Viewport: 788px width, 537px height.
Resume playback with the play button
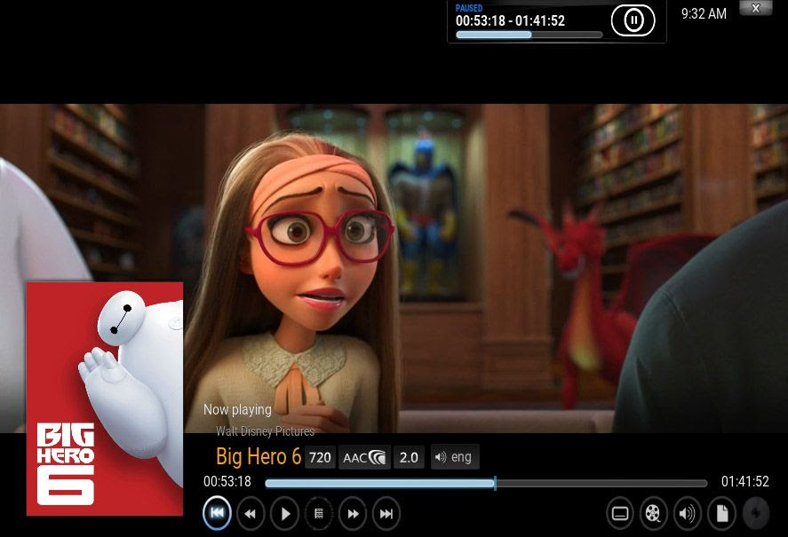click(284, 513)
